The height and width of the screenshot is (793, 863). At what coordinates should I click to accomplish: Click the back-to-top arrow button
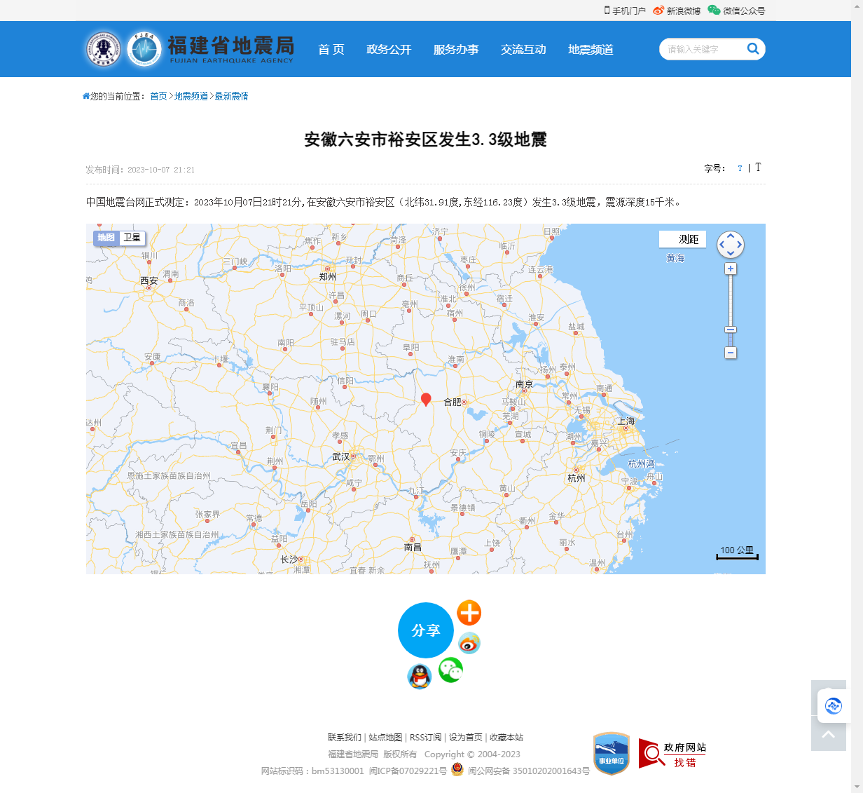click(x=828, y=734)
